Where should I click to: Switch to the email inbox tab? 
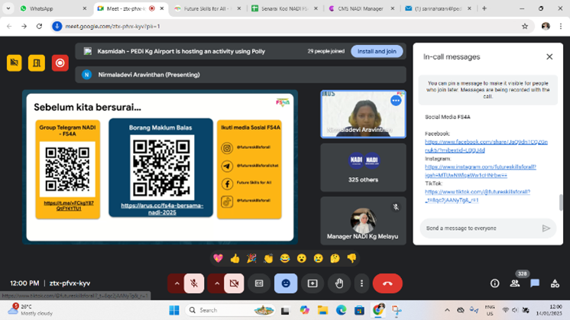tap(438, 8)
